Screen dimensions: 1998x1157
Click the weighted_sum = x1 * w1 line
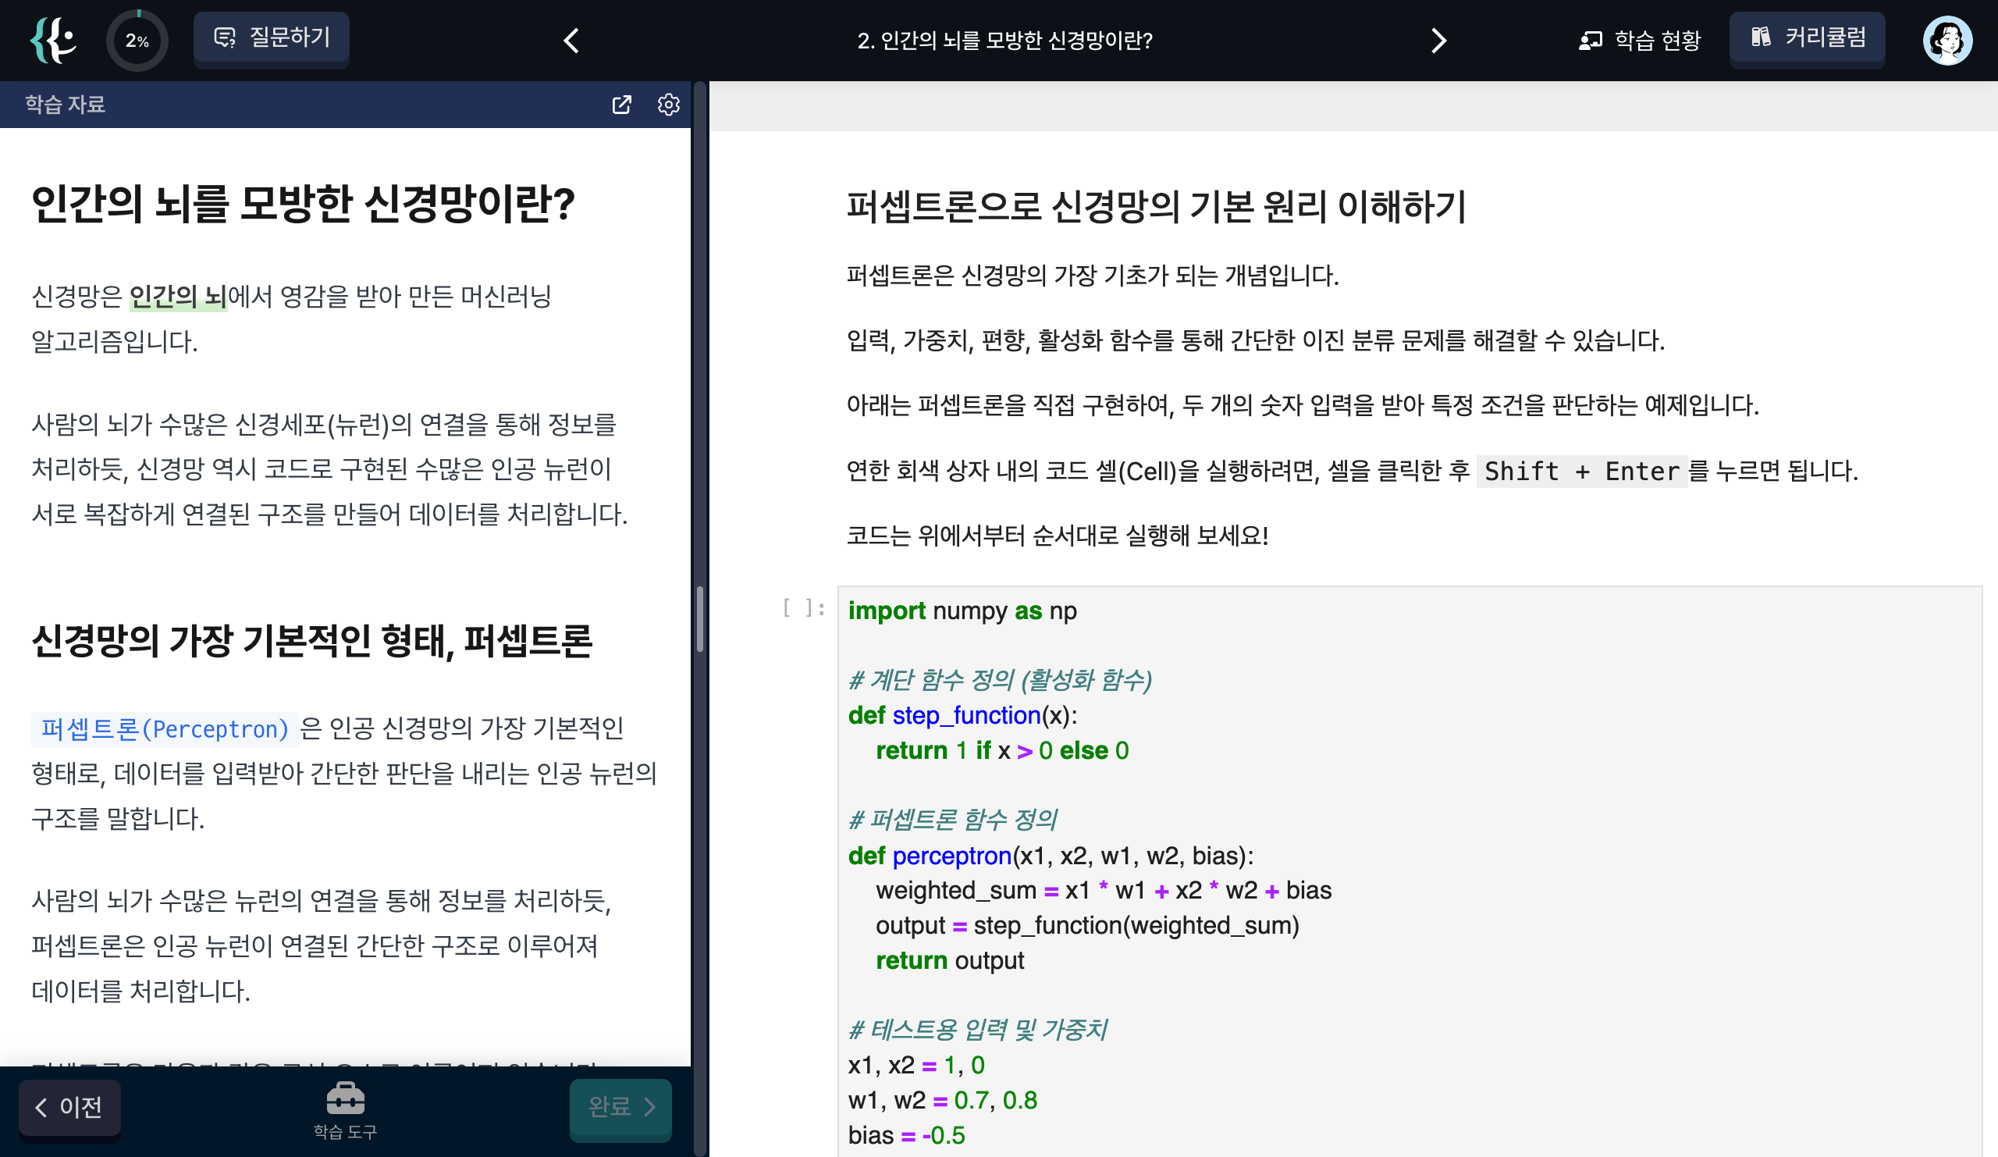1104,891
